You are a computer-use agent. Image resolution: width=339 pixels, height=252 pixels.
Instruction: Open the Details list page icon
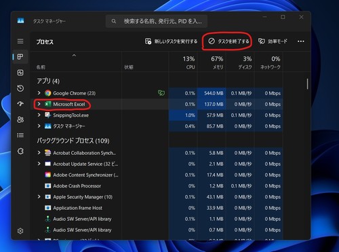coord(20,135)
